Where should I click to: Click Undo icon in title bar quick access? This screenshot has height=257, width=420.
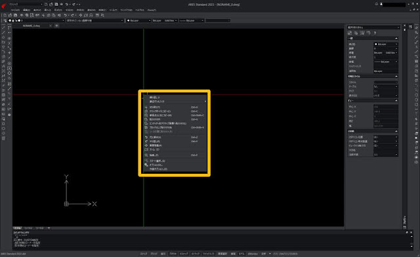pyautogui.click(x=67, y=5)
